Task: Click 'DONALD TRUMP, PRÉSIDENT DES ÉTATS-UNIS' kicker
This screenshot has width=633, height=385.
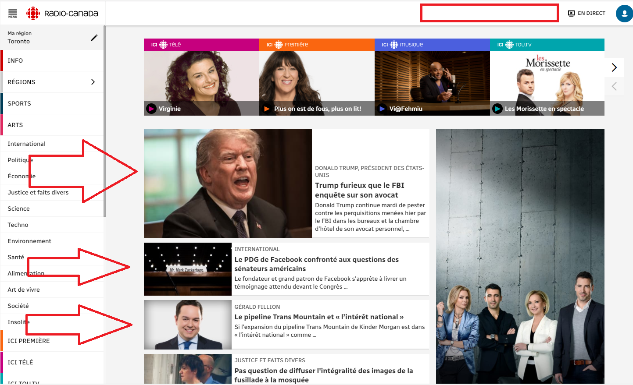Action: coord(370,171)
